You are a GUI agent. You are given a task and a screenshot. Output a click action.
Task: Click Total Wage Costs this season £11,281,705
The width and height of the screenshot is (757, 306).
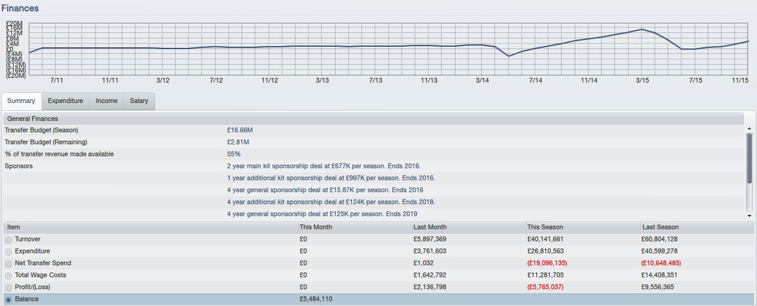click(x=545, y=275)
